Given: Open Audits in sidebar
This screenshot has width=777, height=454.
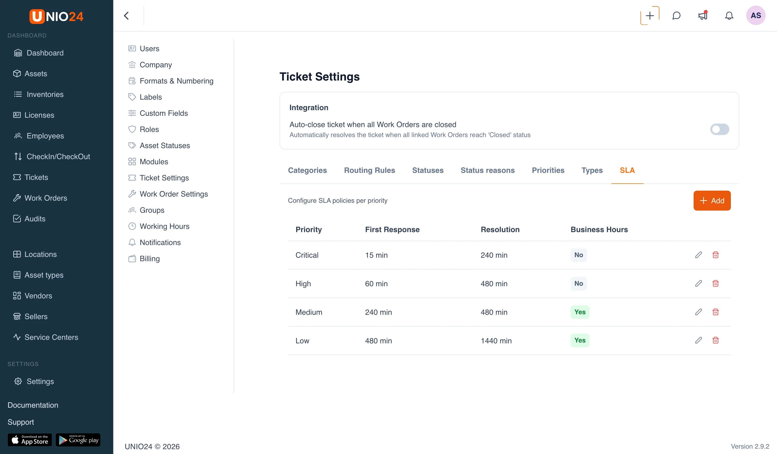Looking at the screenshot, I should pos(29,219).
